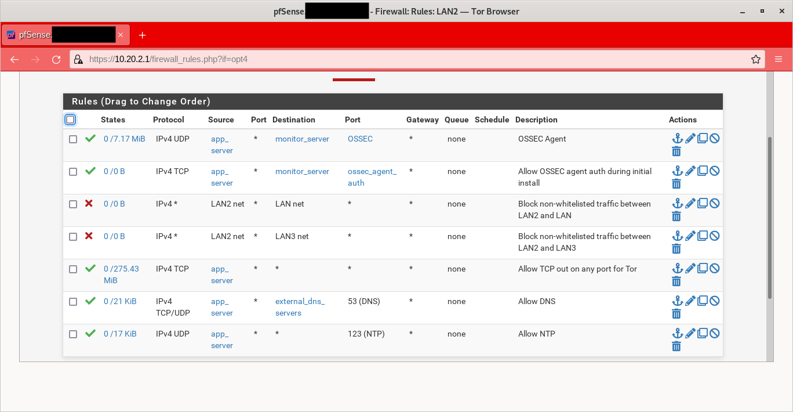Open the Tor Browser menu button

point(779,59)
